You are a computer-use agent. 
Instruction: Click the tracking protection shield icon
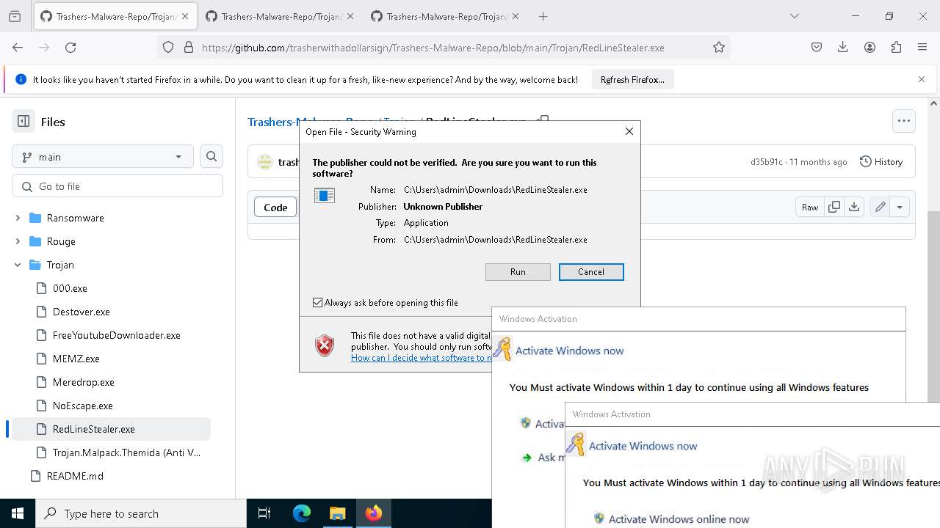(x=168, y=47)
